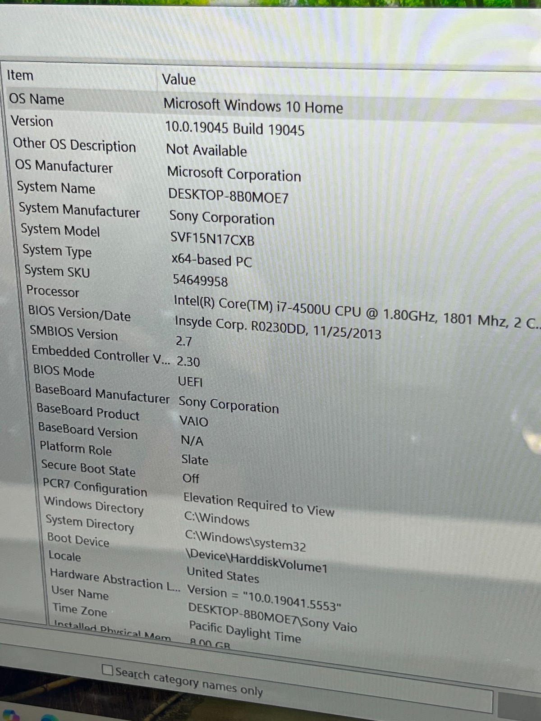The width and height of the screenshot is (541, 721).
Task: Select value 'SVF15N17CXB'
Action: (x=212, y=239)
